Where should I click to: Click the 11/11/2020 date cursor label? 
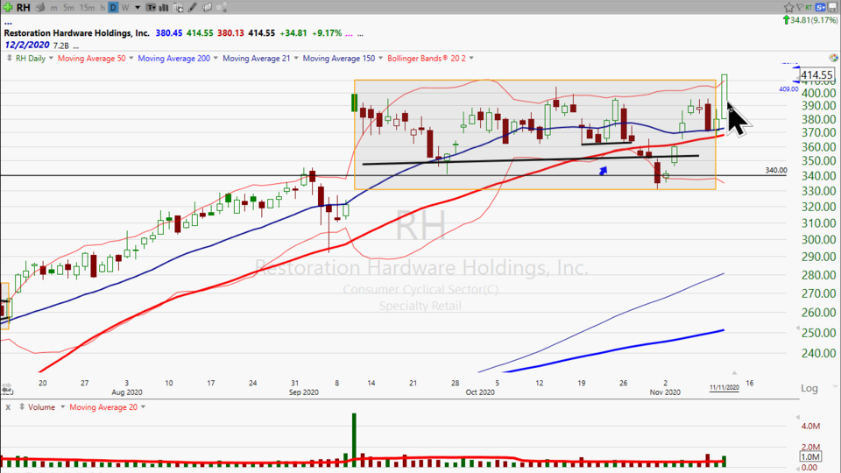coord(724,387)
